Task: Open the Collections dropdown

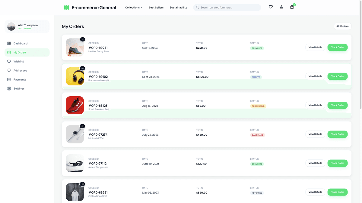Action: click(x=133, y=7)
